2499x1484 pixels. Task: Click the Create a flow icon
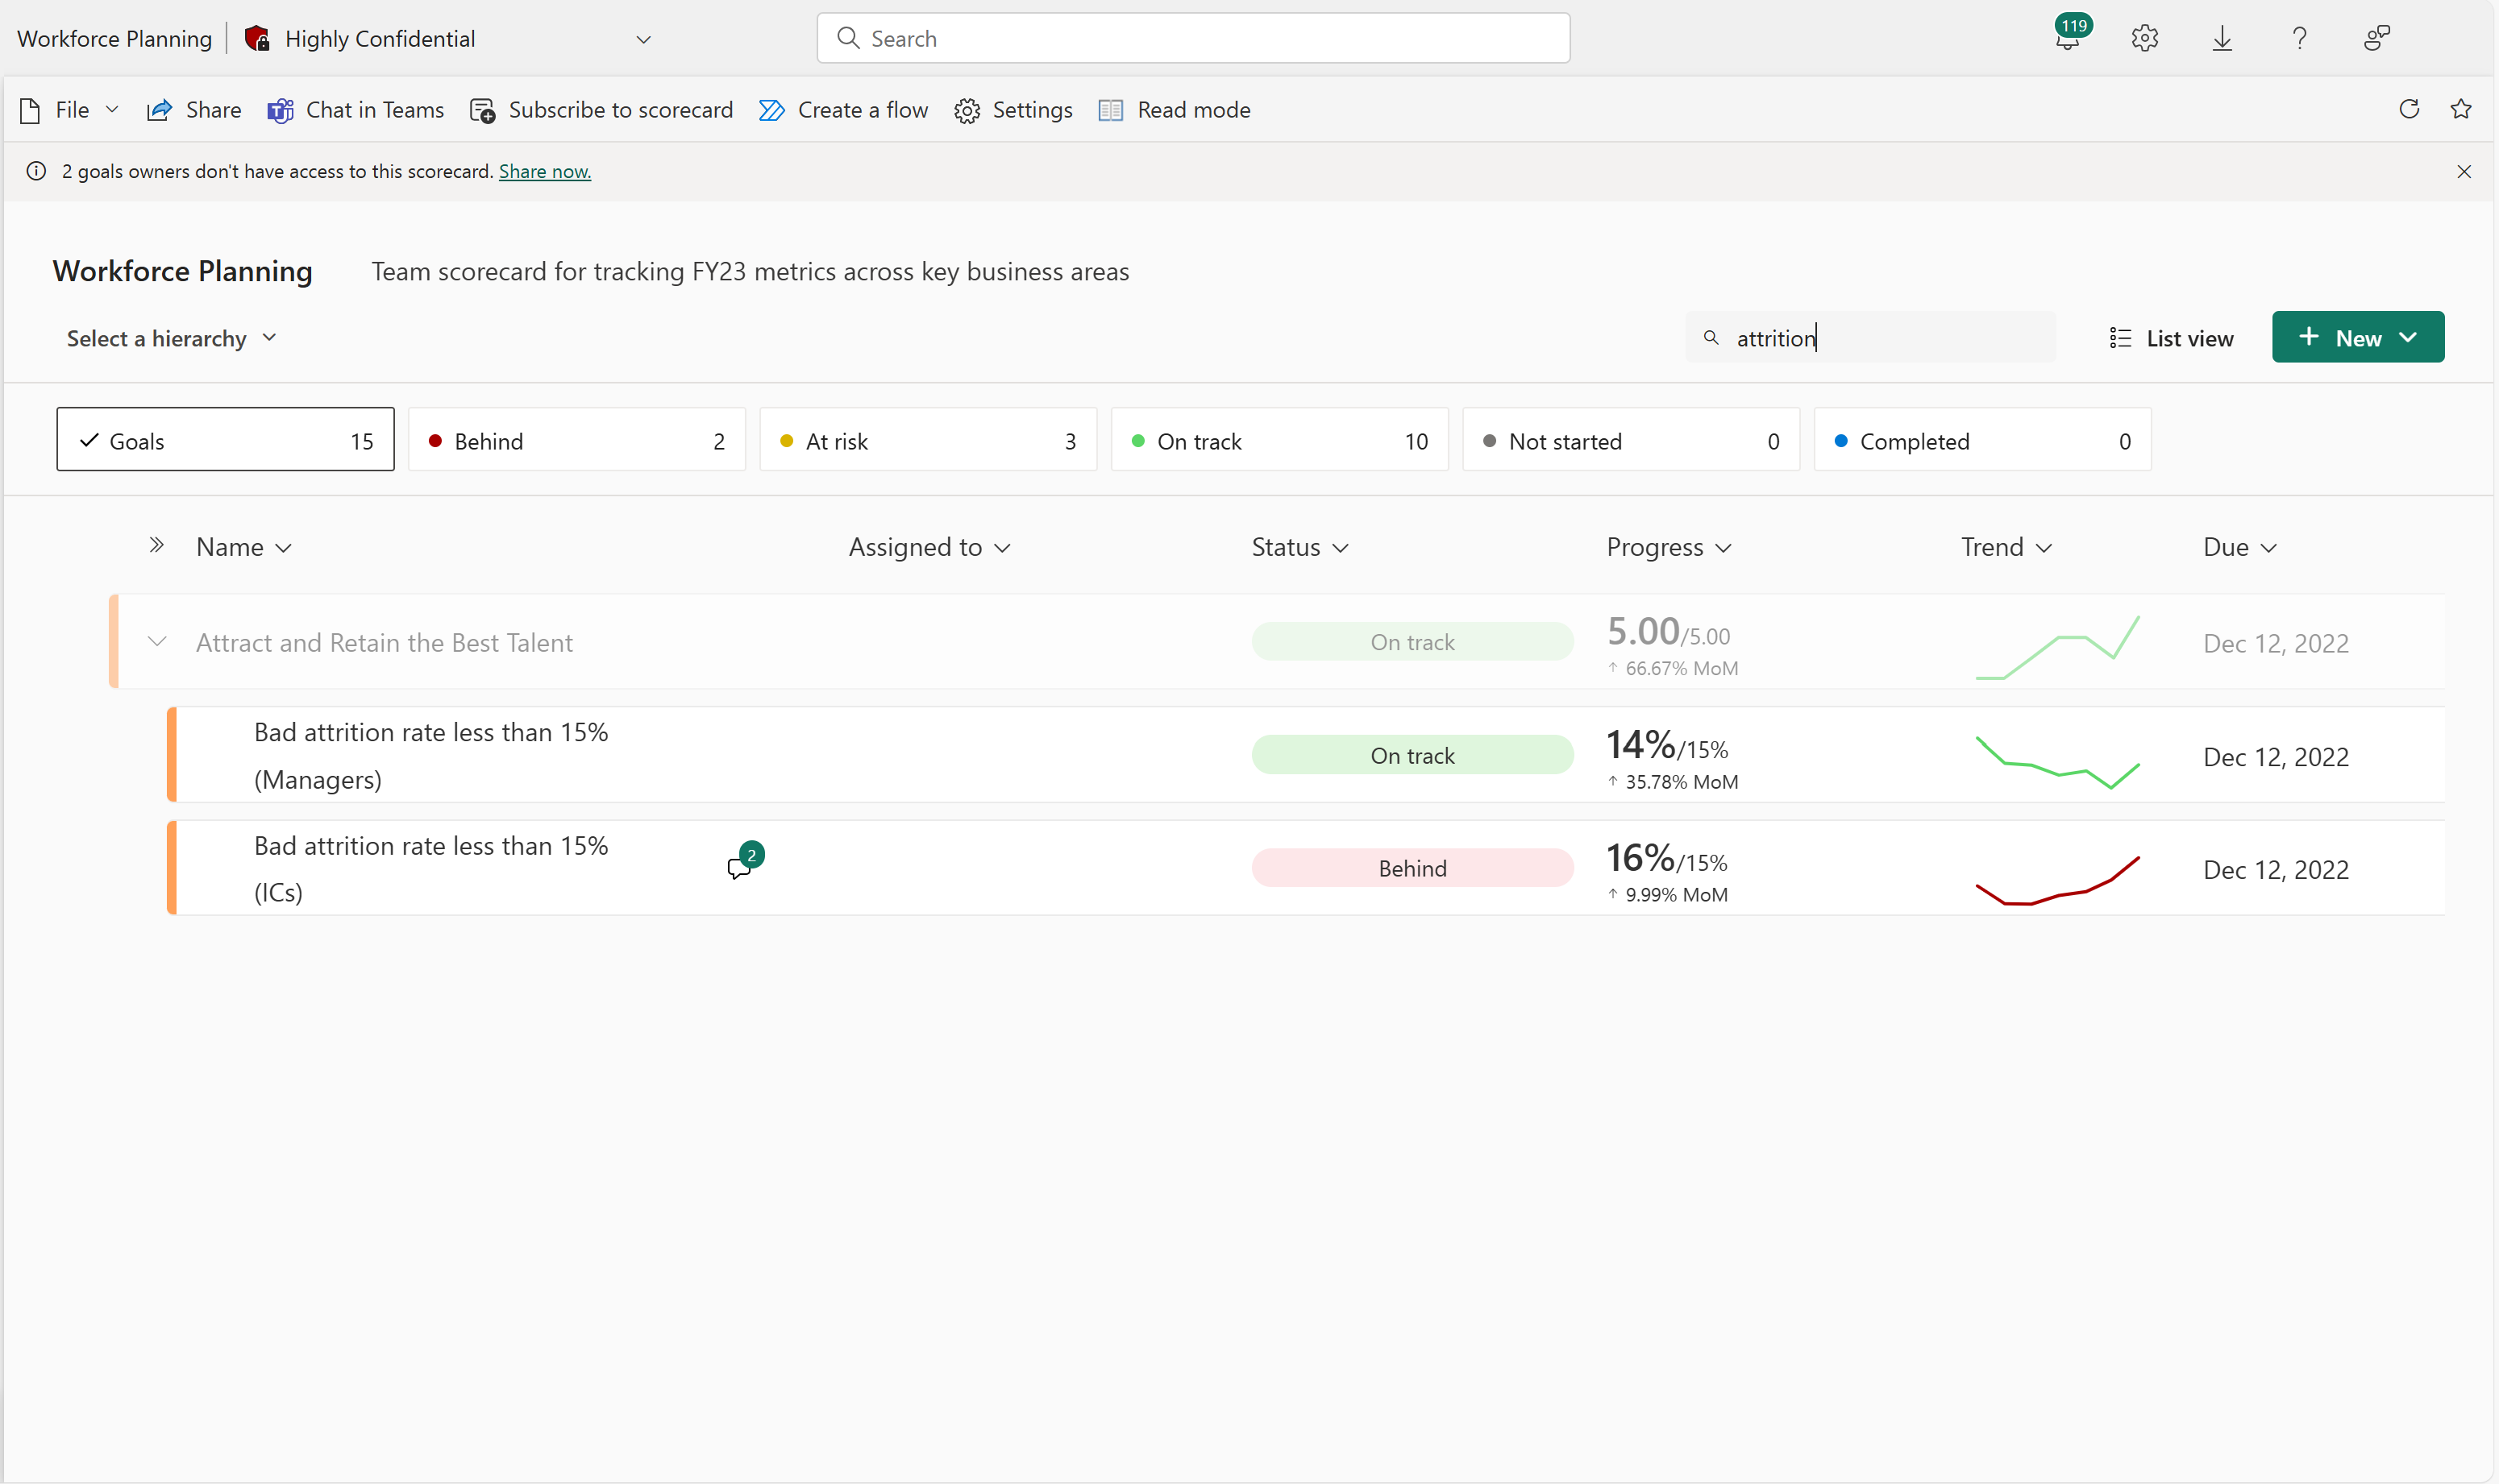coord(771,110)
